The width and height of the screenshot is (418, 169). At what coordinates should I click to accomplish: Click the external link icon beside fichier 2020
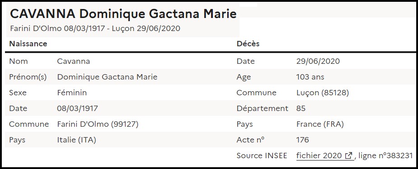pyautogui.click(x=349, y=156)
